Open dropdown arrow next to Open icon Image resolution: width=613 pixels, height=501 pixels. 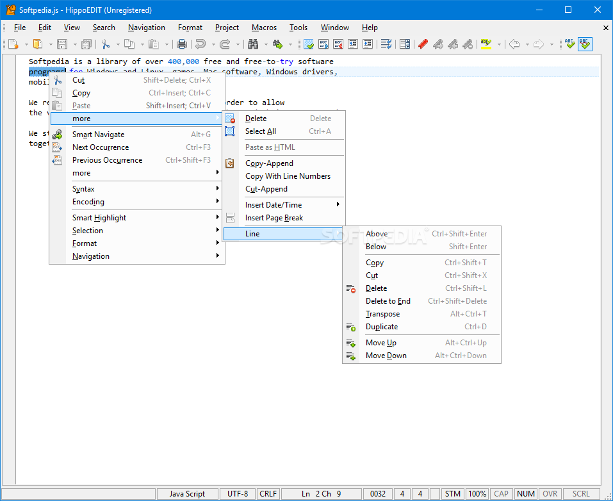point(51,45)
